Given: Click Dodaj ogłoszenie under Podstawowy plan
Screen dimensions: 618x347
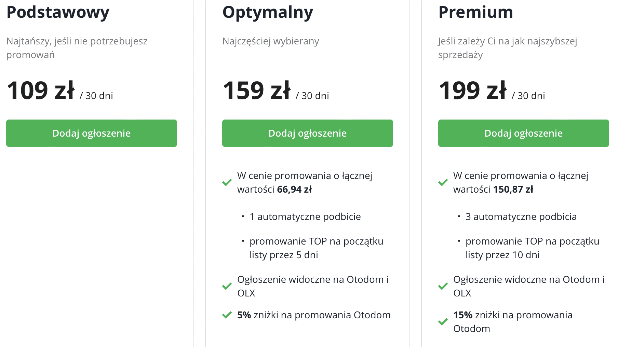Looking at the screenshot, I should (x=92, y=133).
